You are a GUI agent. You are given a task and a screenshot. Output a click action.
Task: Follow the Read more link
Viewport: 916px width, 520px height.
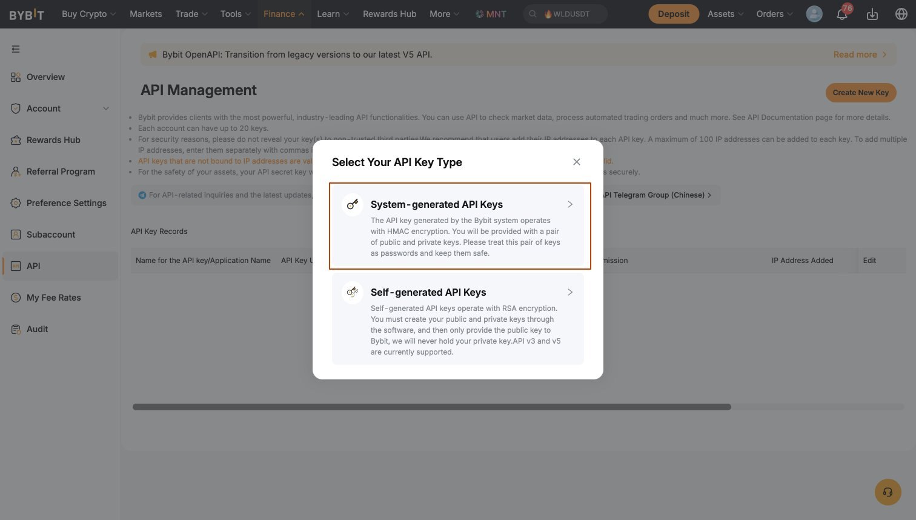click(860, 55)
